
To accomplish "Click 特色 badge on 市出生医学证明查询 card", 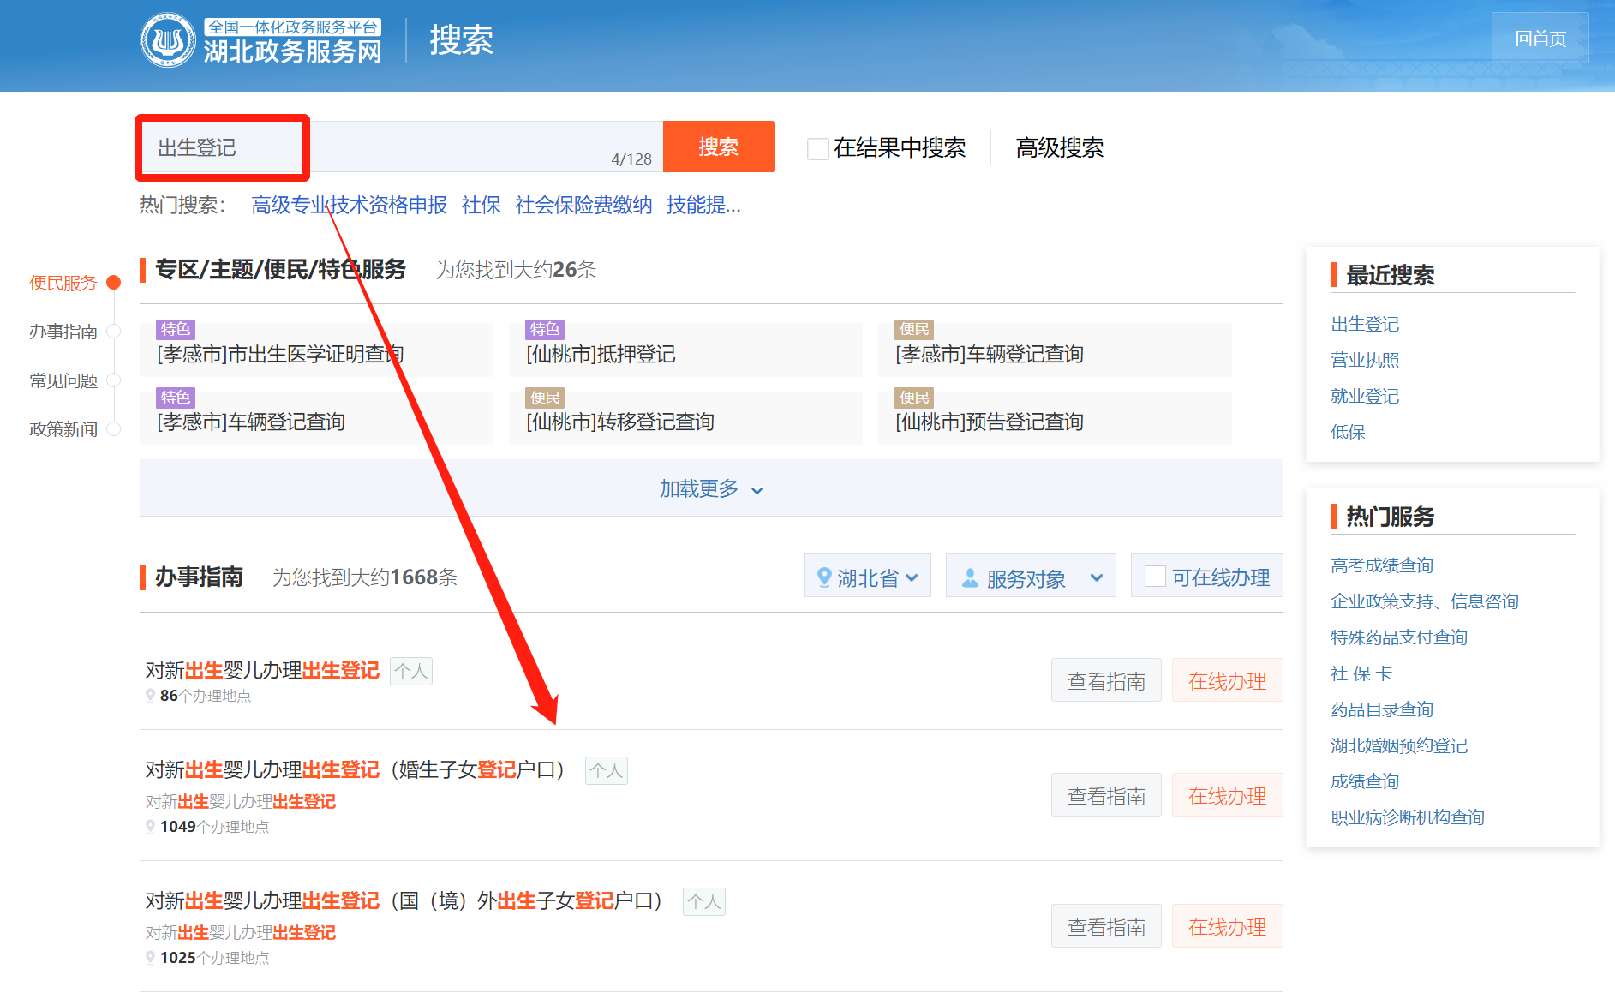I will (175, 329).
